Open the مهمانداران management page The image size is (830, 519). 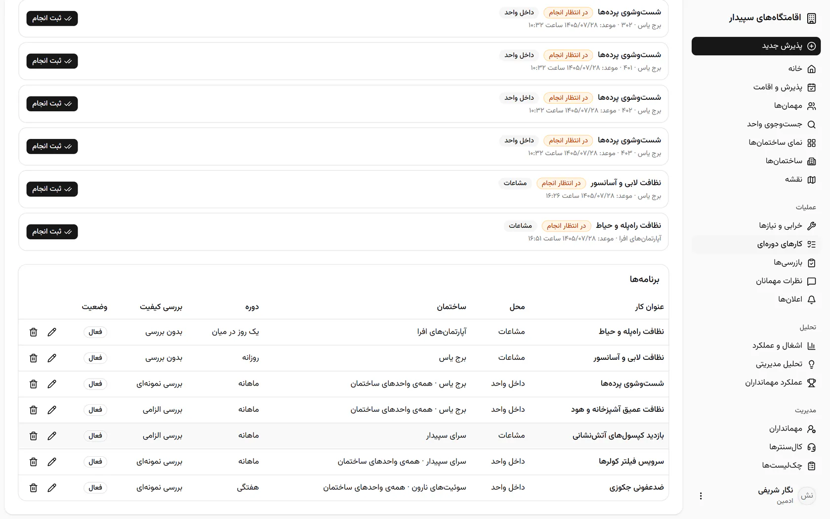click(x=756, y=429)
